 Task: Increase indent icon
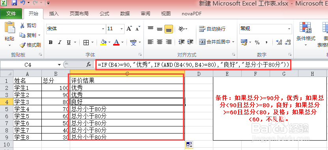tap(190, 42)
